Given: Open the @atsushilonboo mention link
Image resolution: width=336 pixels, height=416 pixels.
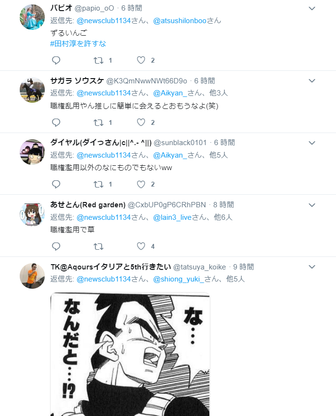Looking at the screenshot, I should tap(180, 21).
